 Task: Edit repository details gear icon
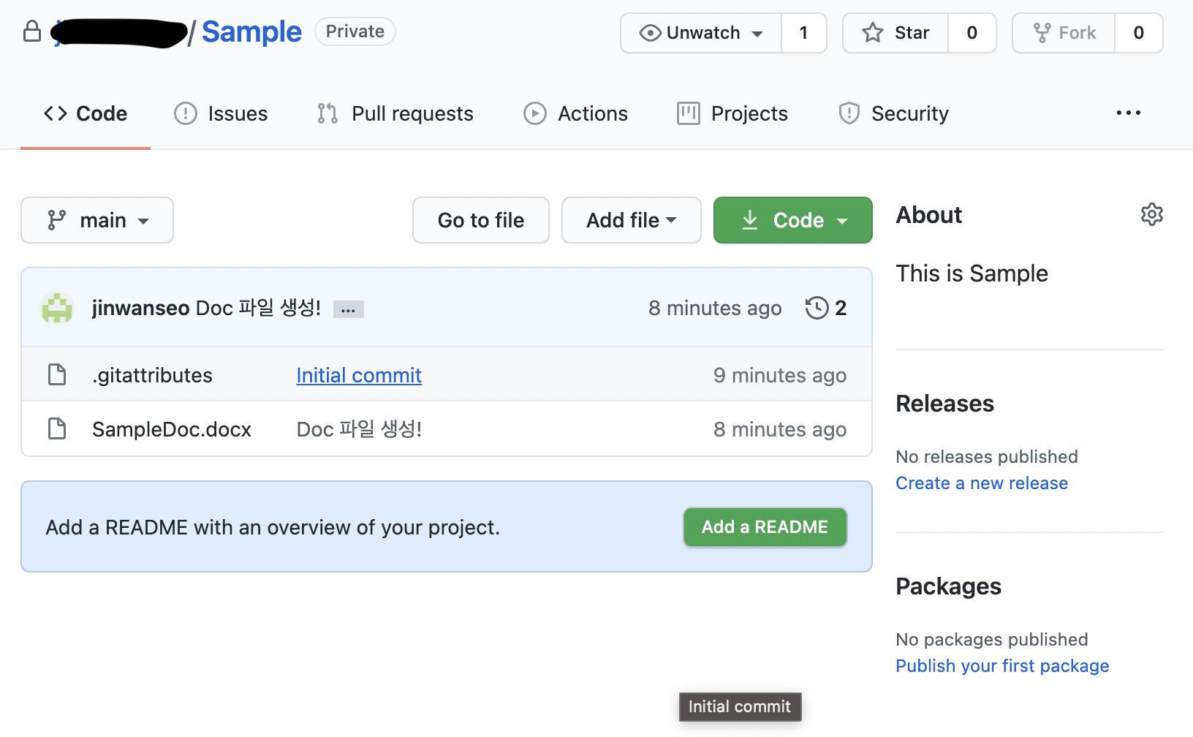tap(1152, 214)
